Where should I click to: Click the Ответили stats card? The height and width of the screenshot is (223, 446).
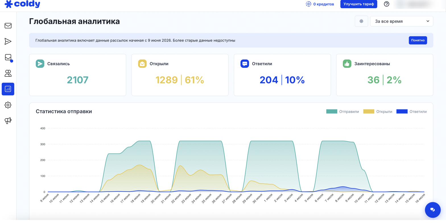tap(282, 75)
